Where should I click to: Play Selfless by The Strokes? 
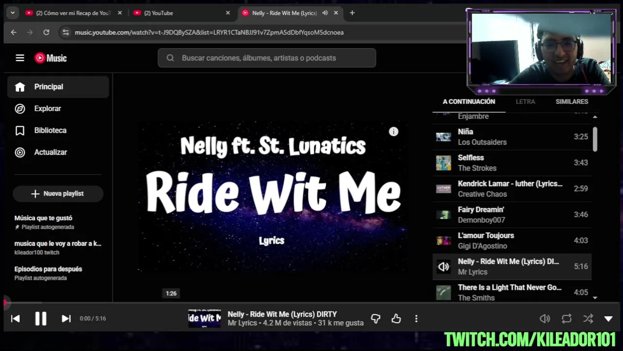click(512, 163)
